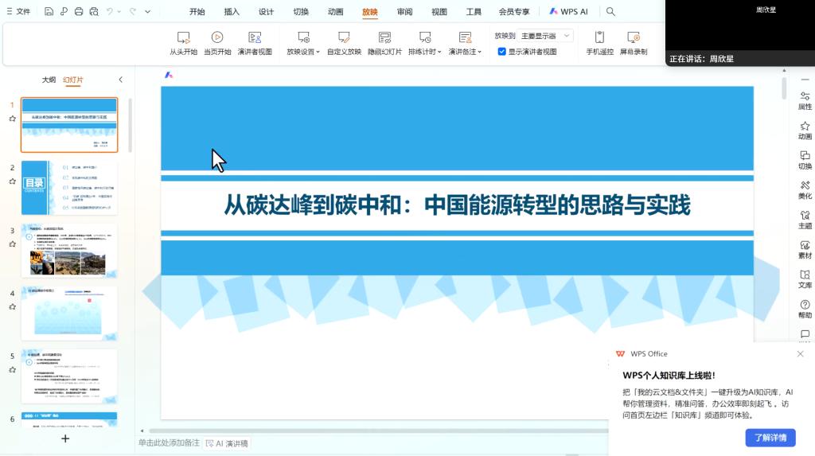Switch to the 大纲 outline tab
Screen dimensions: 815x456
click(x=49, y=80)
